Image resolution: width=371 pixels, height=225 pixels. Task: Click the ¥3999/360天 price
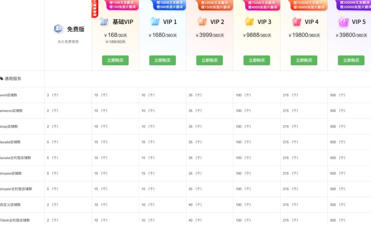click(210, 35)
